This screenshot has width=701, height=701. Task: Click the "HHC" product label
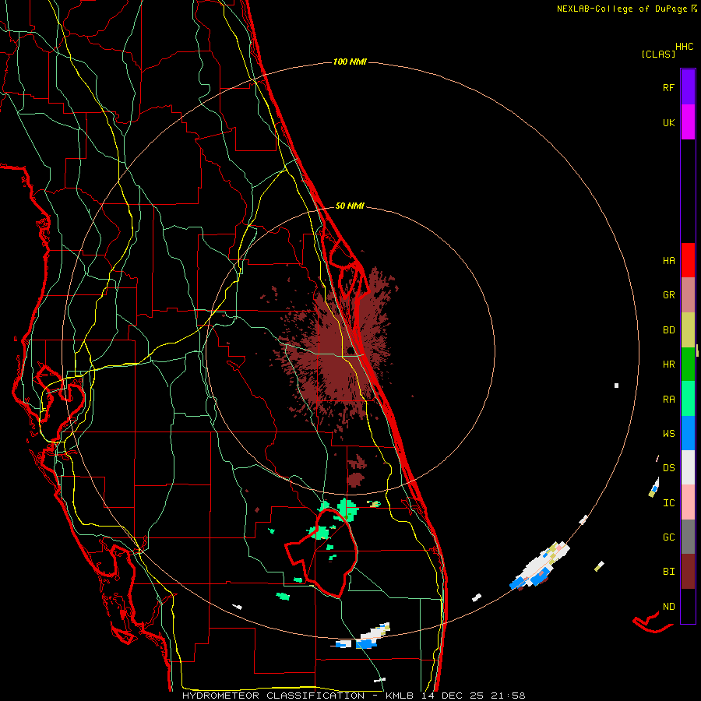684,47
